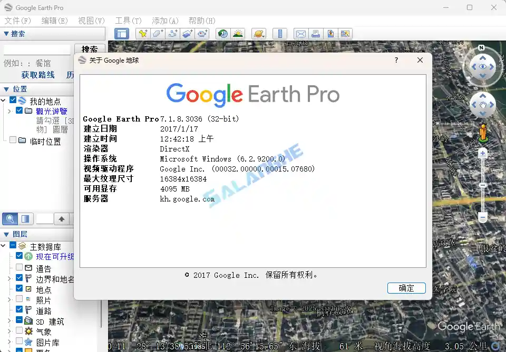The image size is (506, 352).
Task: Enable the 通告 layer
Action: (x=19, y=267)
